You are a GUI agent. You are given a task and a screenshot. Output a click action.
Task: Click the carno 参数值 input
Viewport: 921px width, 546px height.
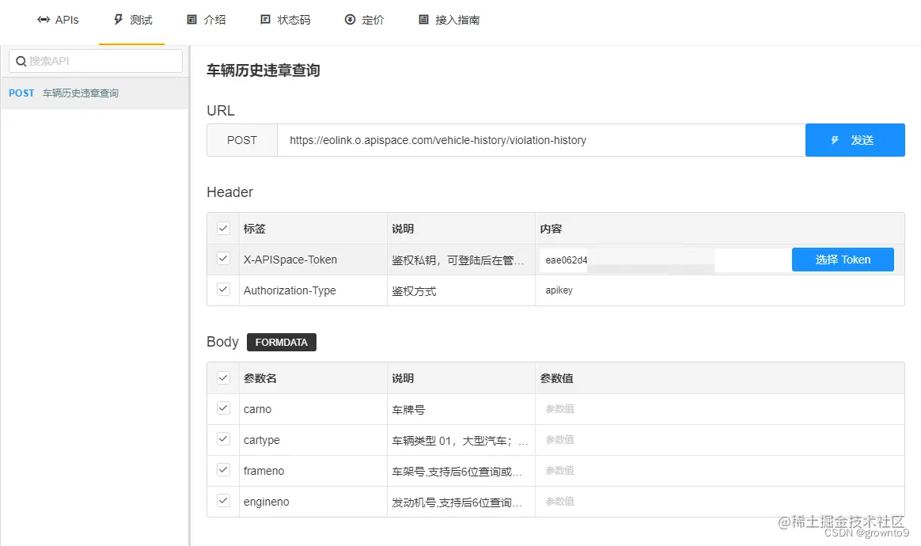(x=719, y=409)
